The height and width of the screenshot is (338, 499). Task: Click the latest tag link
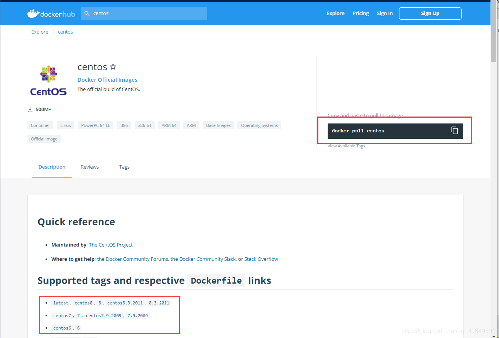pos(61,303)
